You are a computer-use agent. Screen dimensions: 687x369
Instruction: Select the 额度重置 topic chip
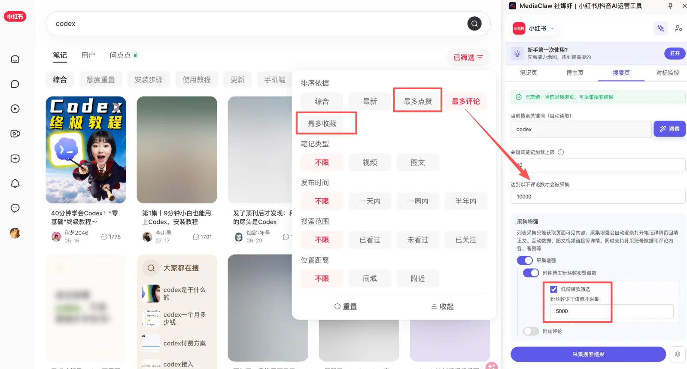point(101,80)
